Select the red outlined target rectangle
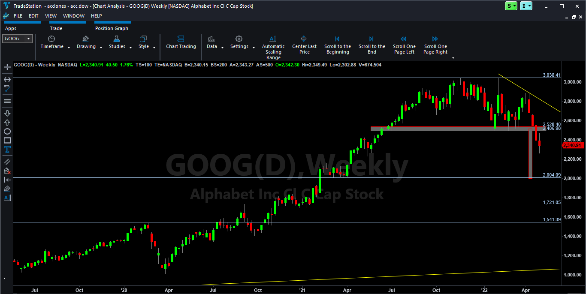 531,153
